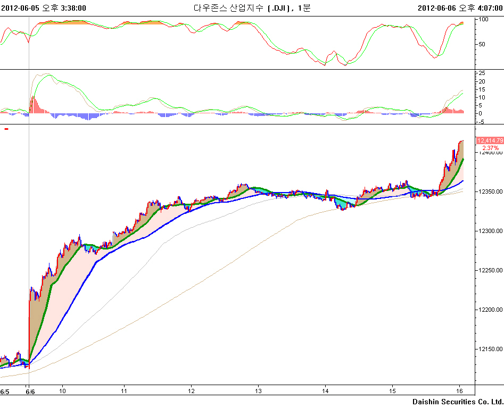Image resolution: width=504 pixels, height=408 pixels.
Task: Click the small red marker at price panel top-left
Action: tap(6, 129)
